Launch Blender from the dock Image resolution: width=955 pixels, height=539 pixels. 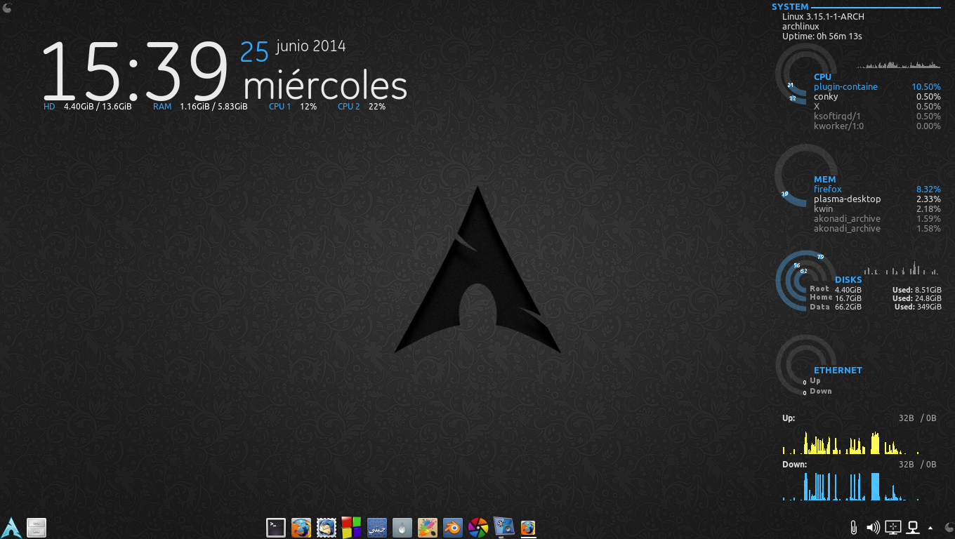[x=453, y=527]
